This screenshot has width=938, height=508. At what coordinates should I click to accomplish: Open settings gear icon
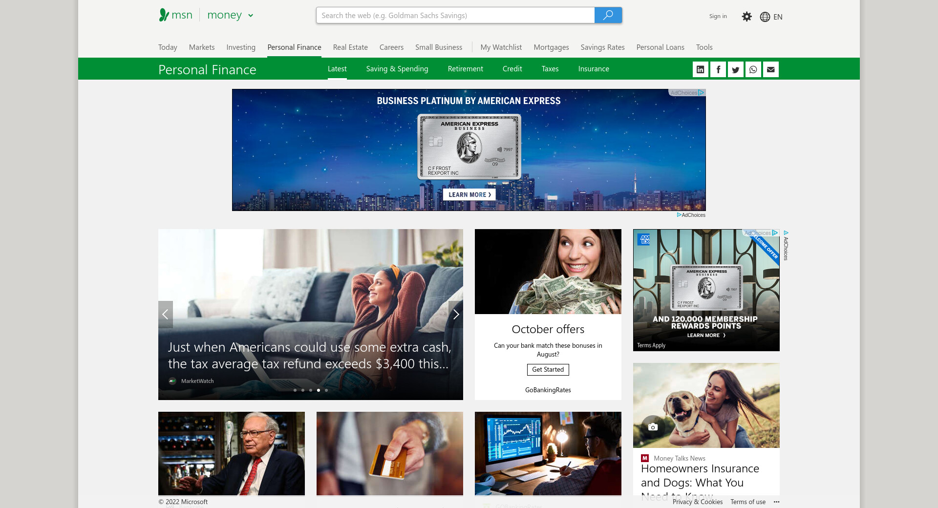click(x=746, y=17)
